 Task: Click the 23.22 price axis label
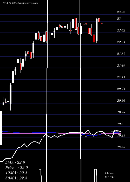tap(121, 12)
